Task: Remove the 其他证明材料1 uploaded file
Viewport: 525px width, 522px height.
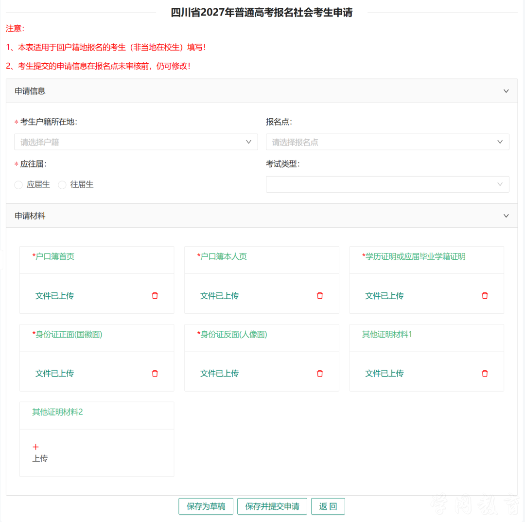Action: tap(485, 373)
